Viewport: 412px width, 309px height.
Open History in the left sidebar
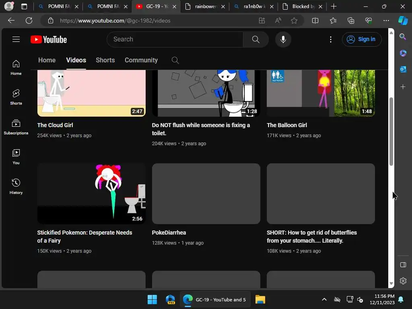[x=16, y=187]
